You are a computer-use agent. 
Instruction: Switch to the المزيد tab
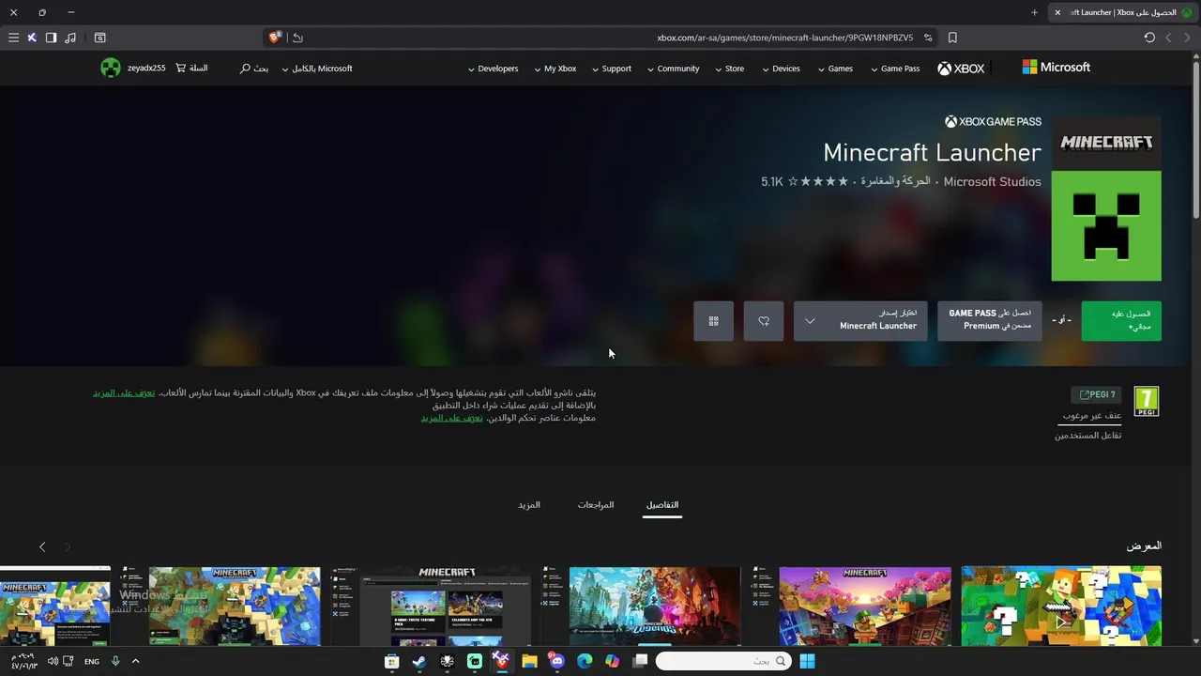click(x=529, y=505)
